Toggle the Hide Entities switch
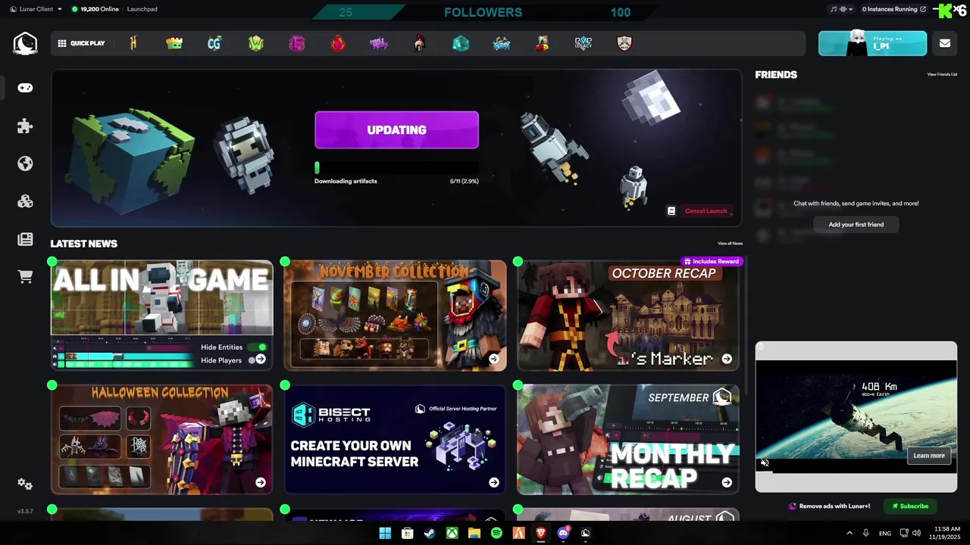 click(x=258, y=347)
